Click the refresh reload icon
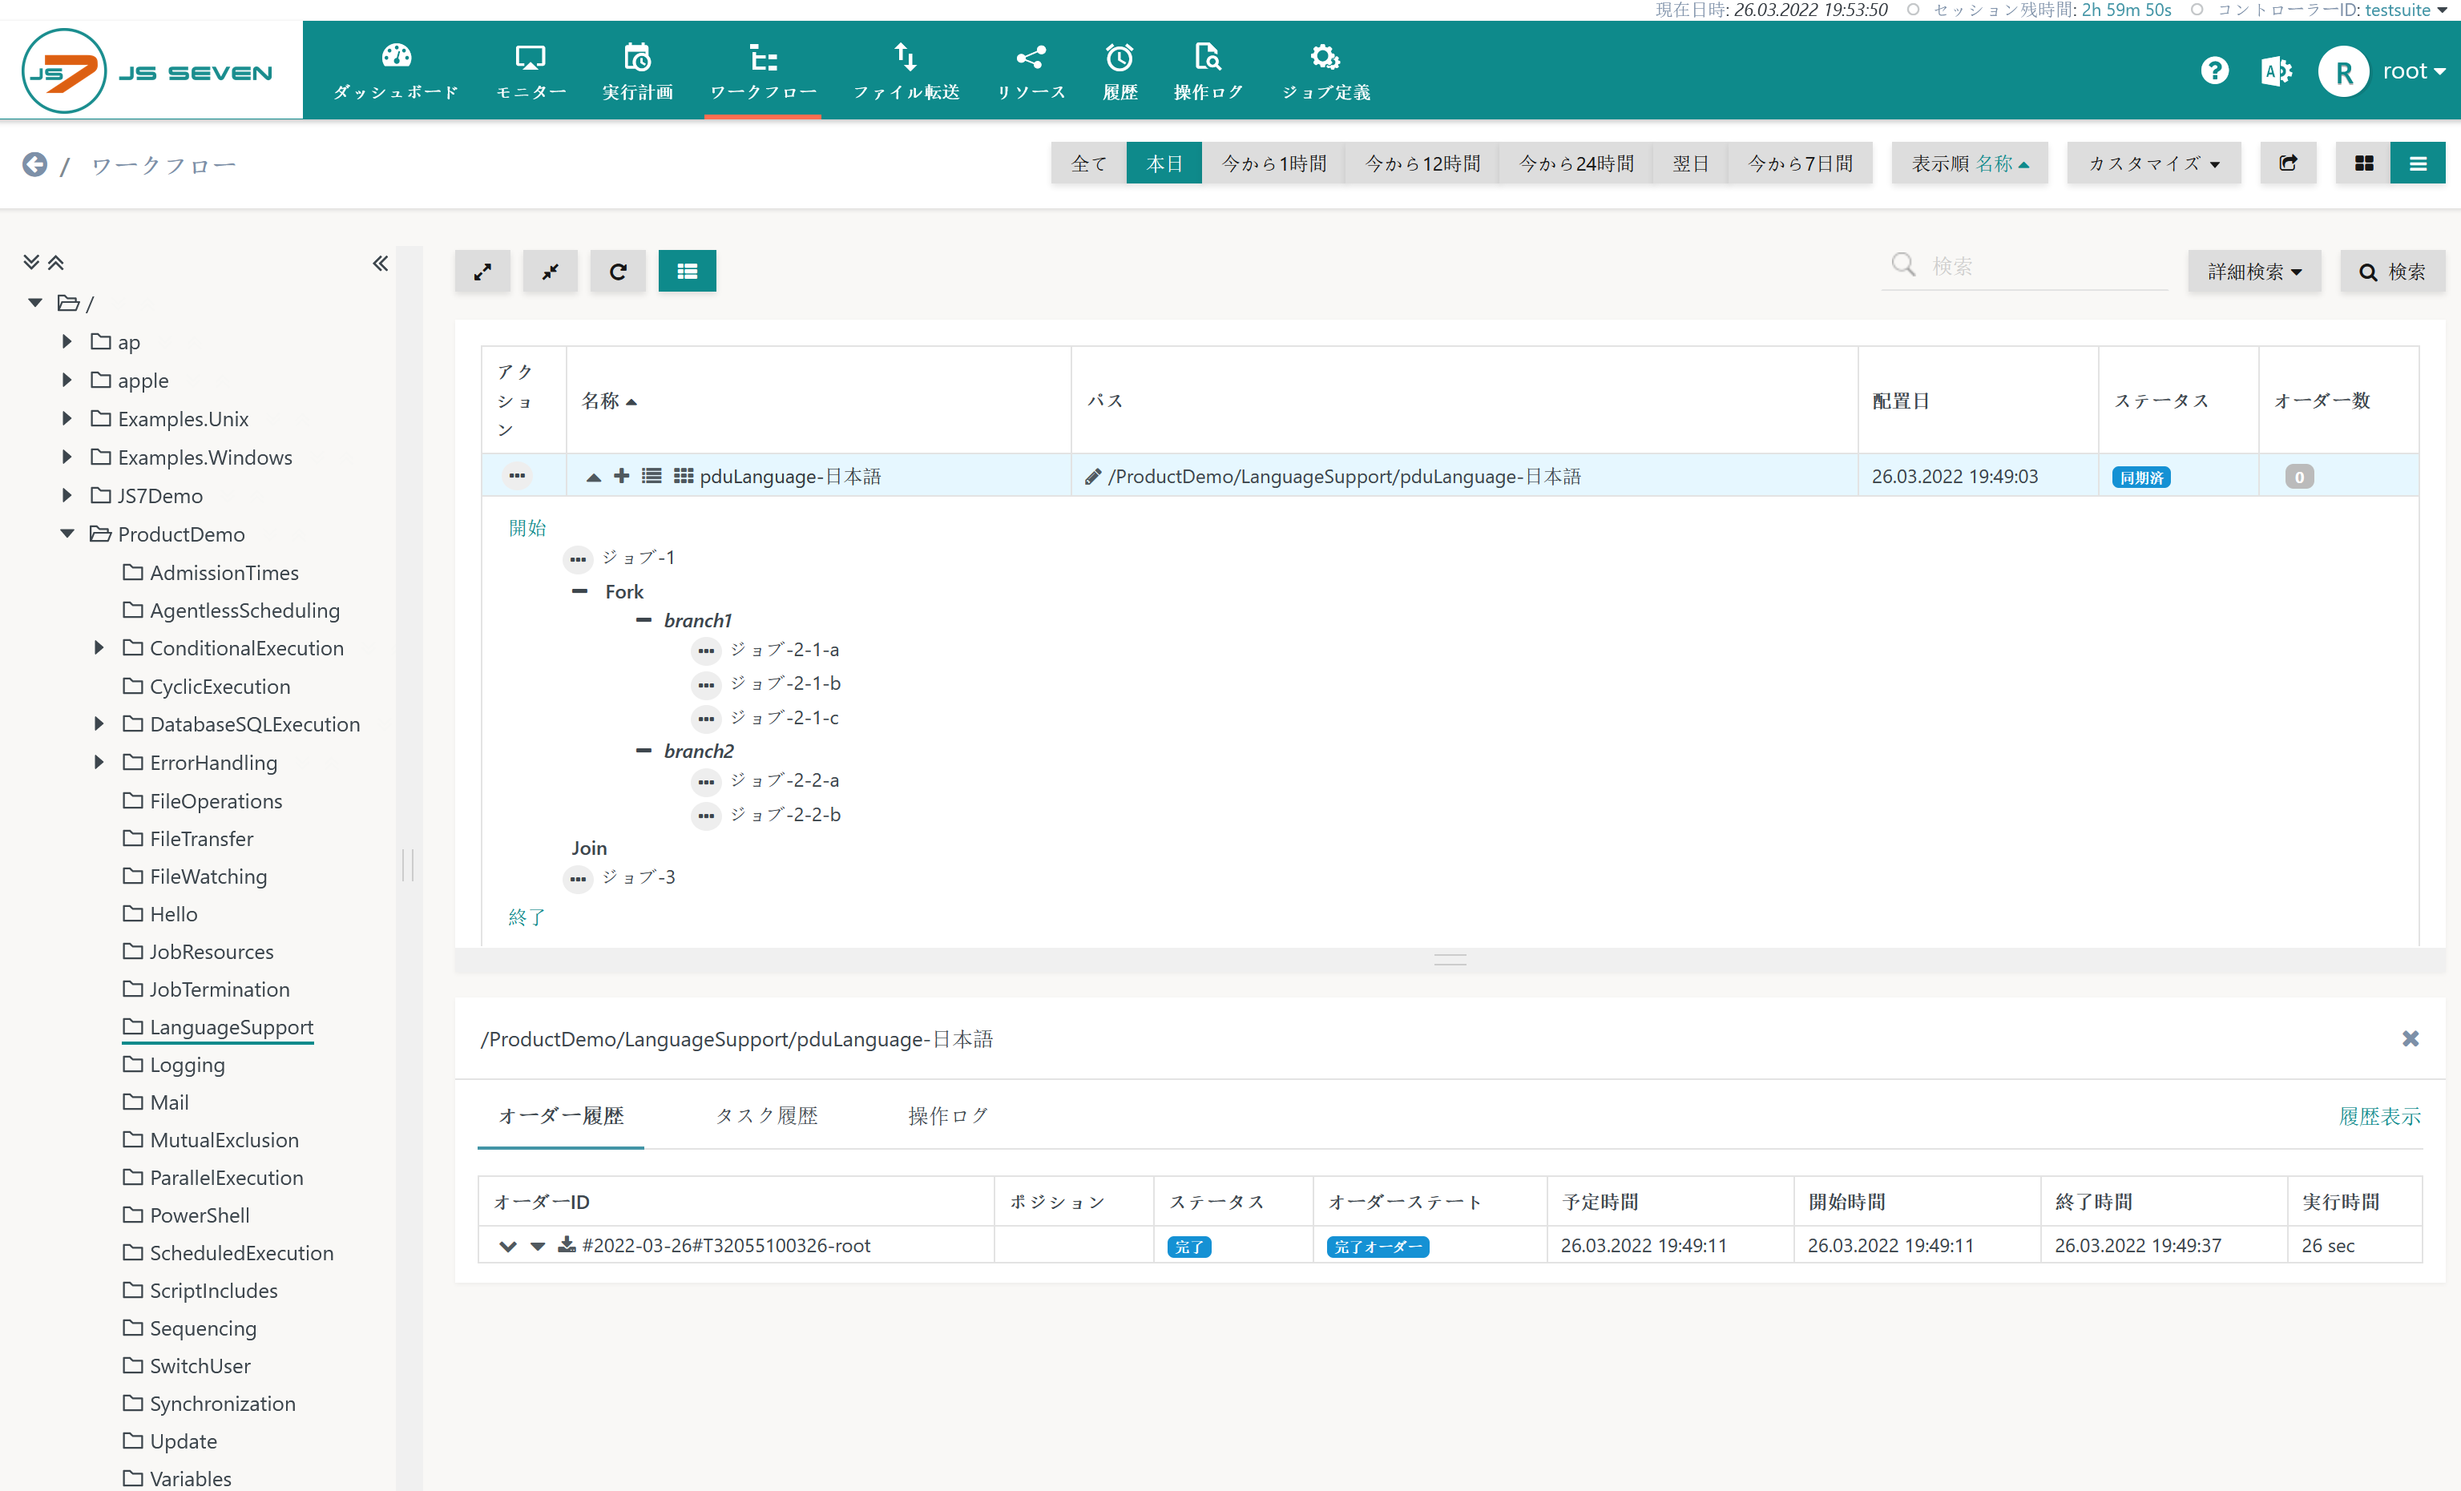2461x1491 pixels. 618,271
